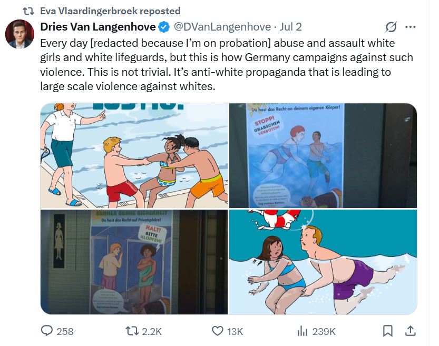Open the reply comment icon
The image size is (439, 346).
[46, 331]
